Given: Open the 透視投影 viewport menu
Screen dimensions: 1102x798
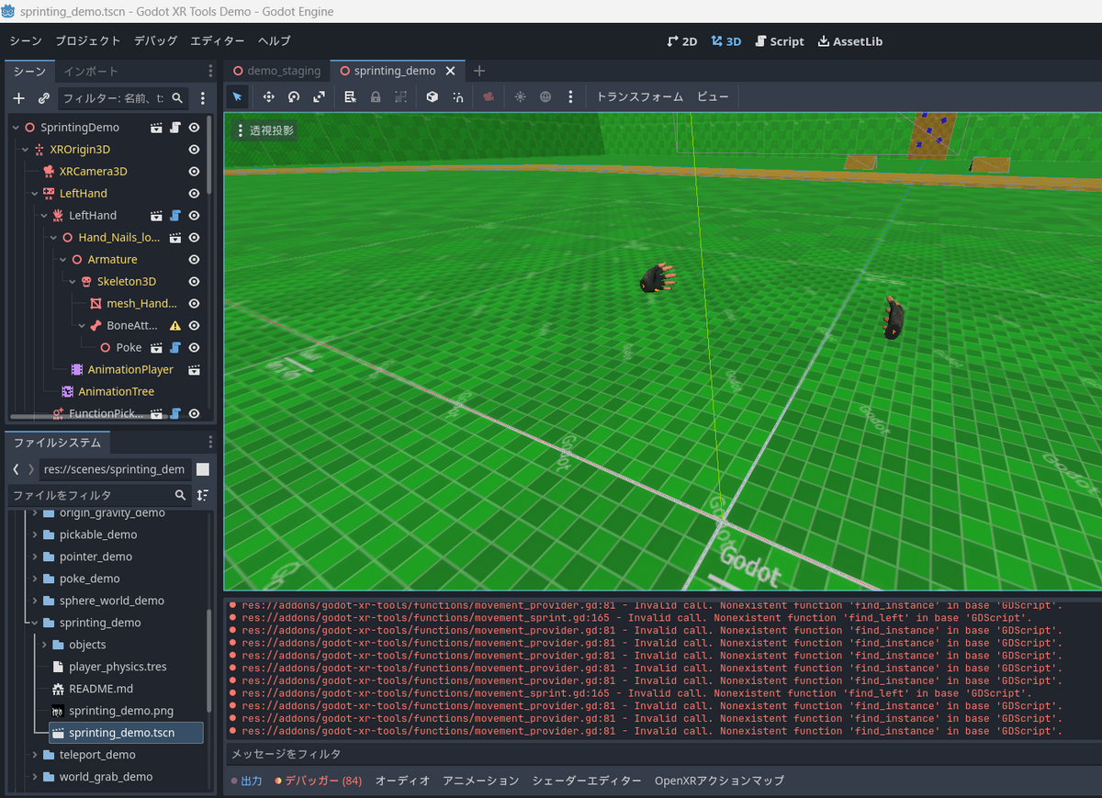Looking at the screenshot, I should (265, 130).
